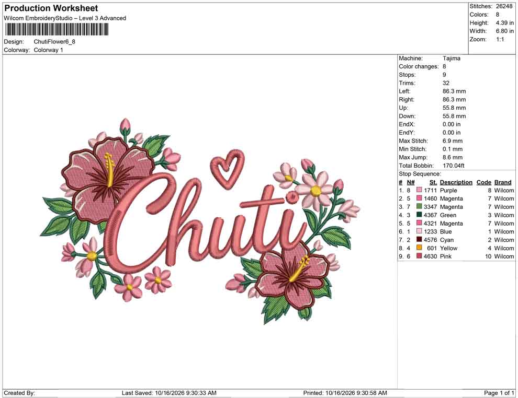This screenshot has height=398, width=518.
Task: Click the Height value 4.39 in
Action: pos(504,23)
